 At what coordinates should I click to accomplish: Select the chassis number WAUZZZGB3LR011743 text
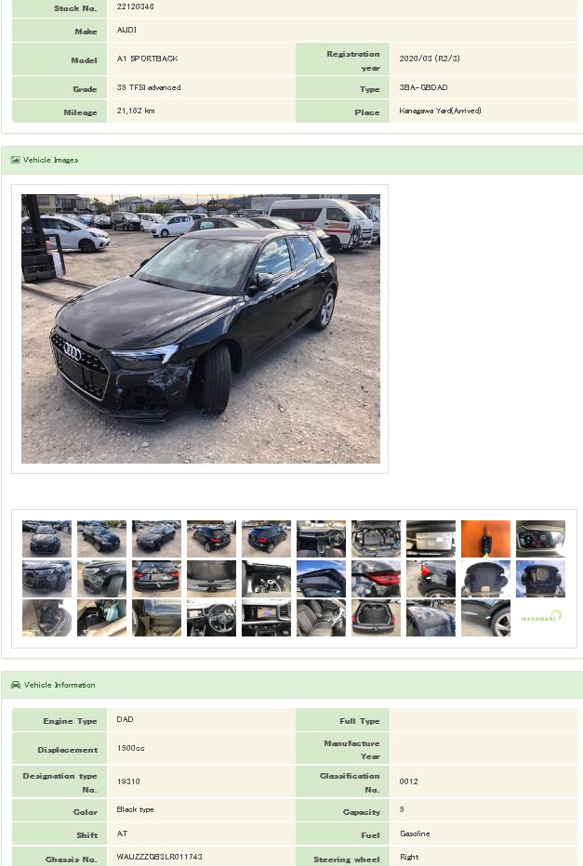coord(159,857)
